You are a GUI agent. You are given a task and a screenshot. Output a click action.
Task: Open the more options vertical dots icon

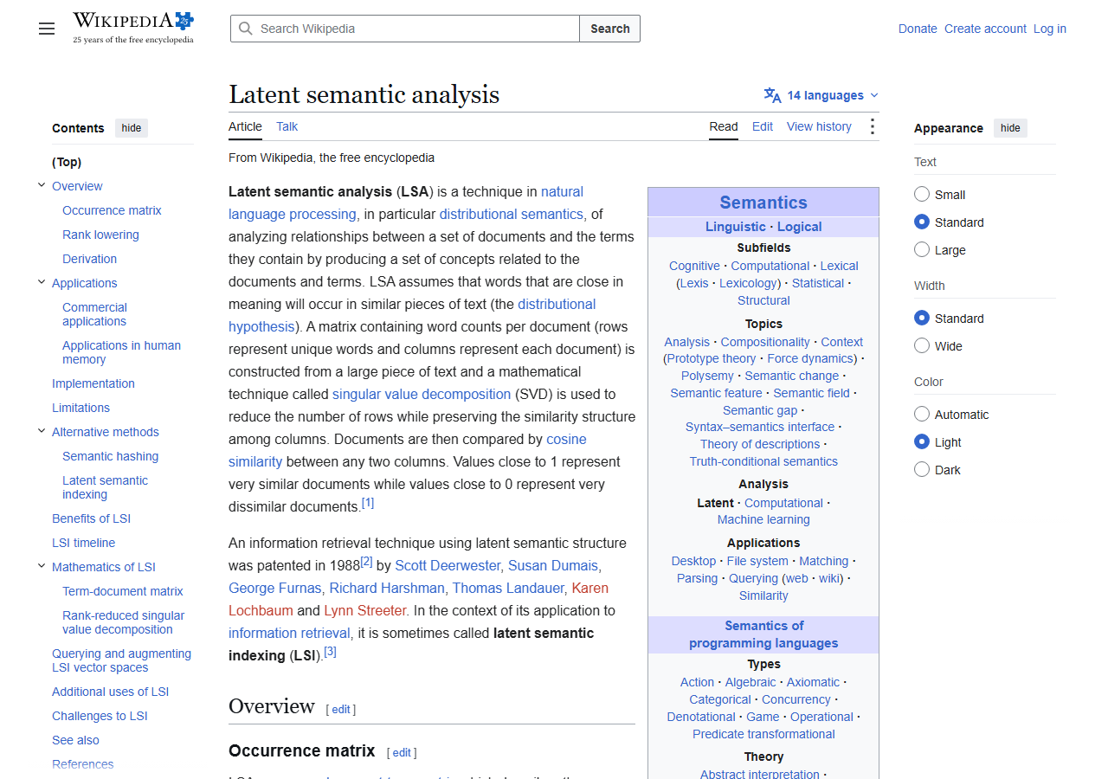[872, 127]
